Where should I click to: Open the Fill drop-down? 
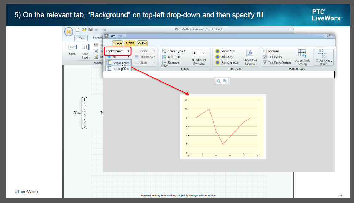coord(118,57)
